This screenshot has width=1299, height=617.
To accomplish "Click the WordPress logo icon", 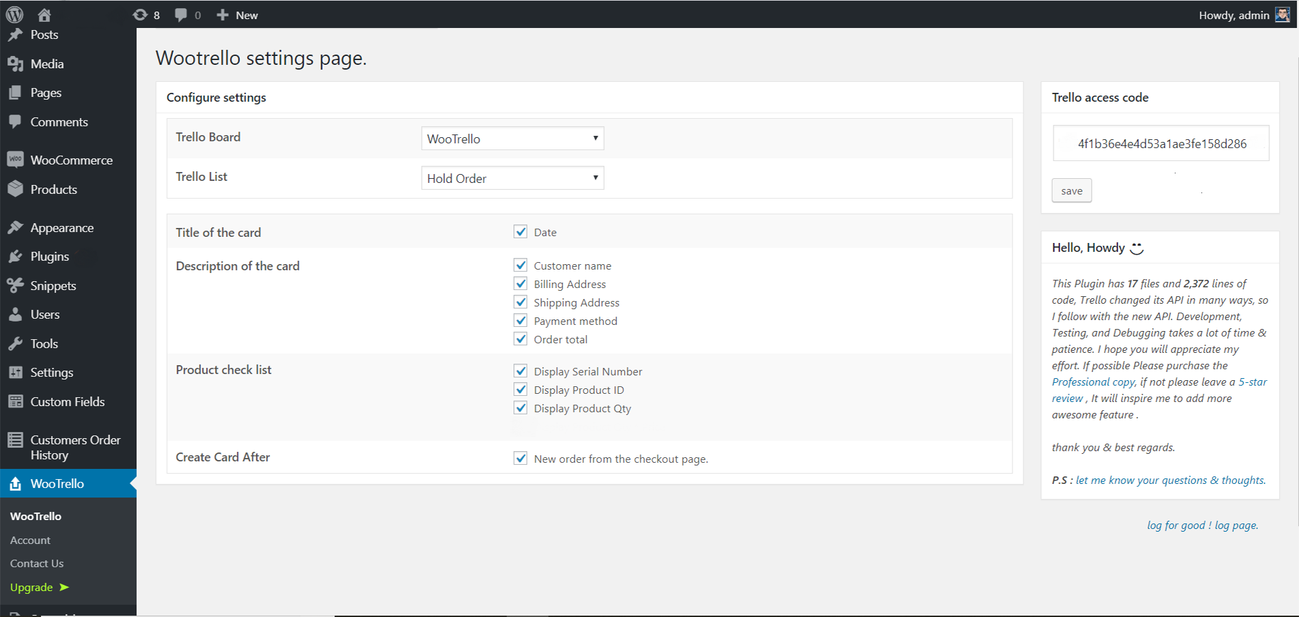I will click(15, 14).
